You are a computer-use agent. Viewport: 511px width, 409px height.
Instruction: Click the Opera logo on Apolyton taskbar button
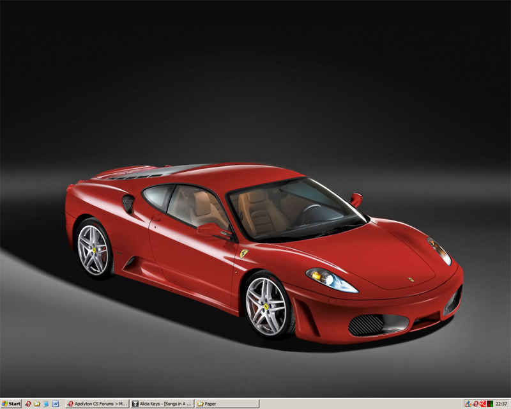pyautogui.click(x=70, y=404)
